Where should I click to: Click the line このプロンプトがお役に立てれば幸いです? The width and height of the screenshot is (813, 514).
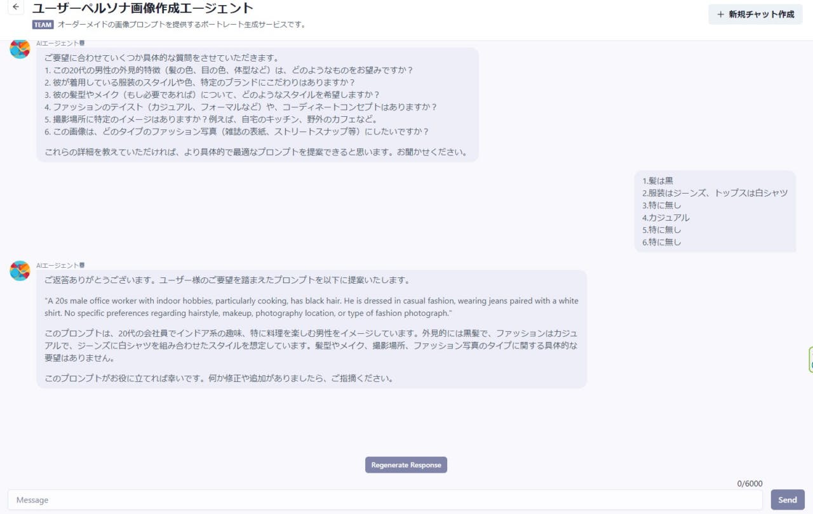219,379
